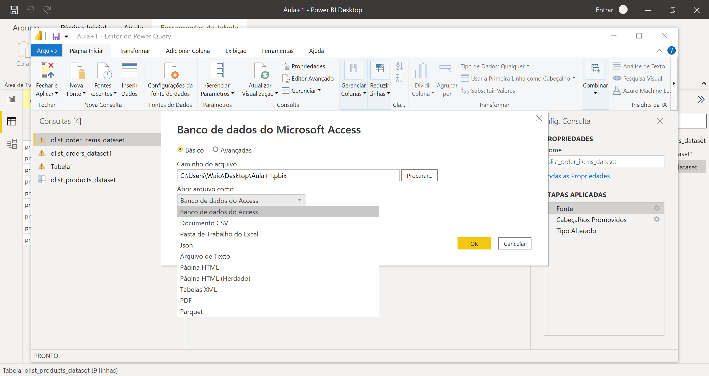Click Inserir Dados table icon
709x376 pixels.
tap(129, 71)
